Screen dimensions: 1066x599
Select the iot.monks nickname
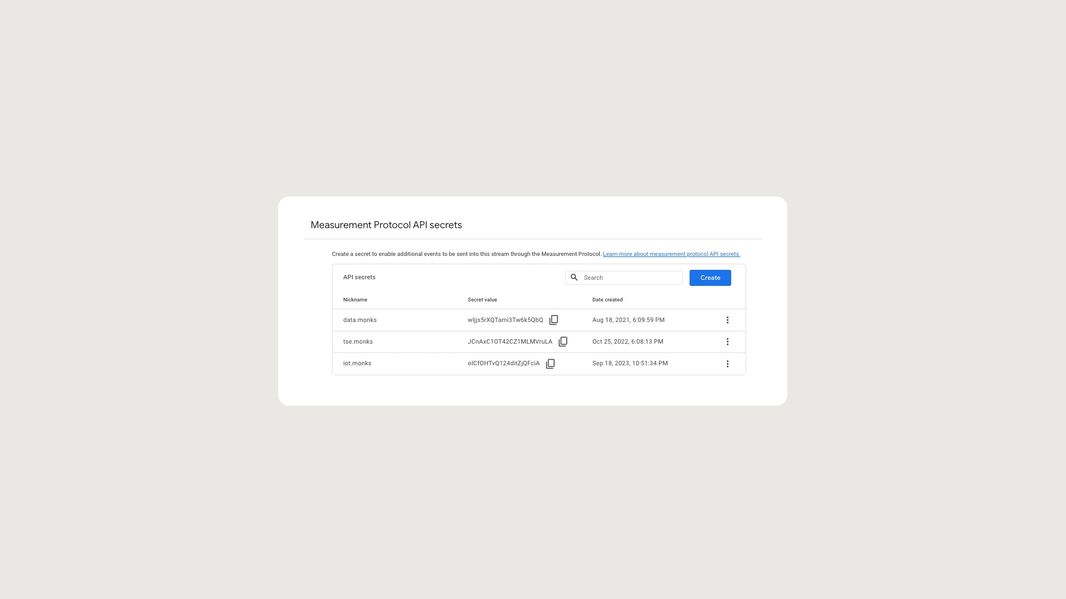(x=357, y=364)
